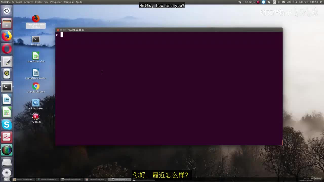Open the Pesquisar menu

[56, 2]
